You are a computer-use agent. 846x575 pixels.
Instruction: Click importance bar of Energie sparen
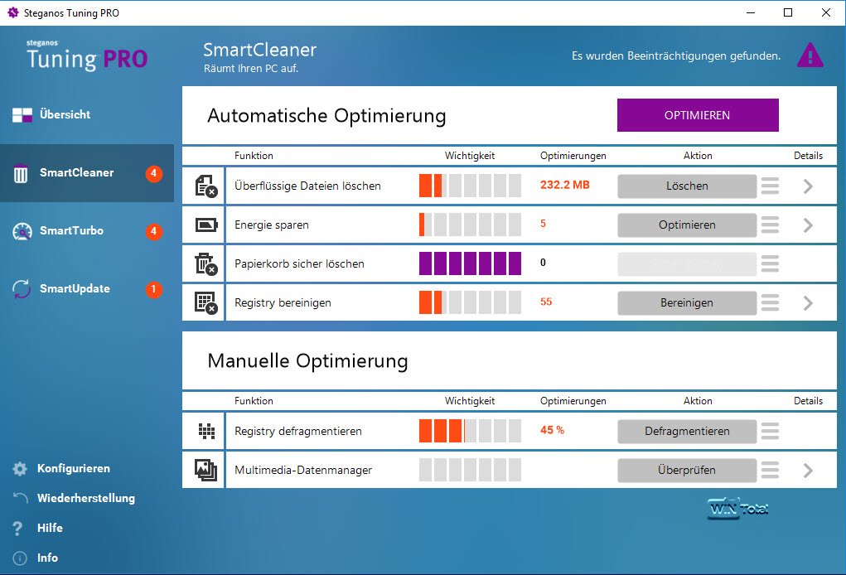(470, 225)
